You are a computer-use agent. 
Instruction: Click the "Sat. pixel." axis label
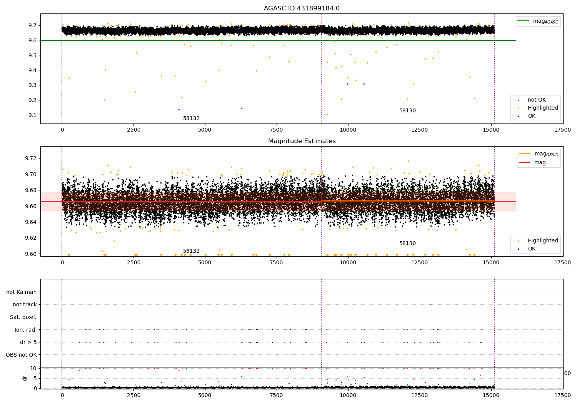pyautogui.click(x=23, y=317)
